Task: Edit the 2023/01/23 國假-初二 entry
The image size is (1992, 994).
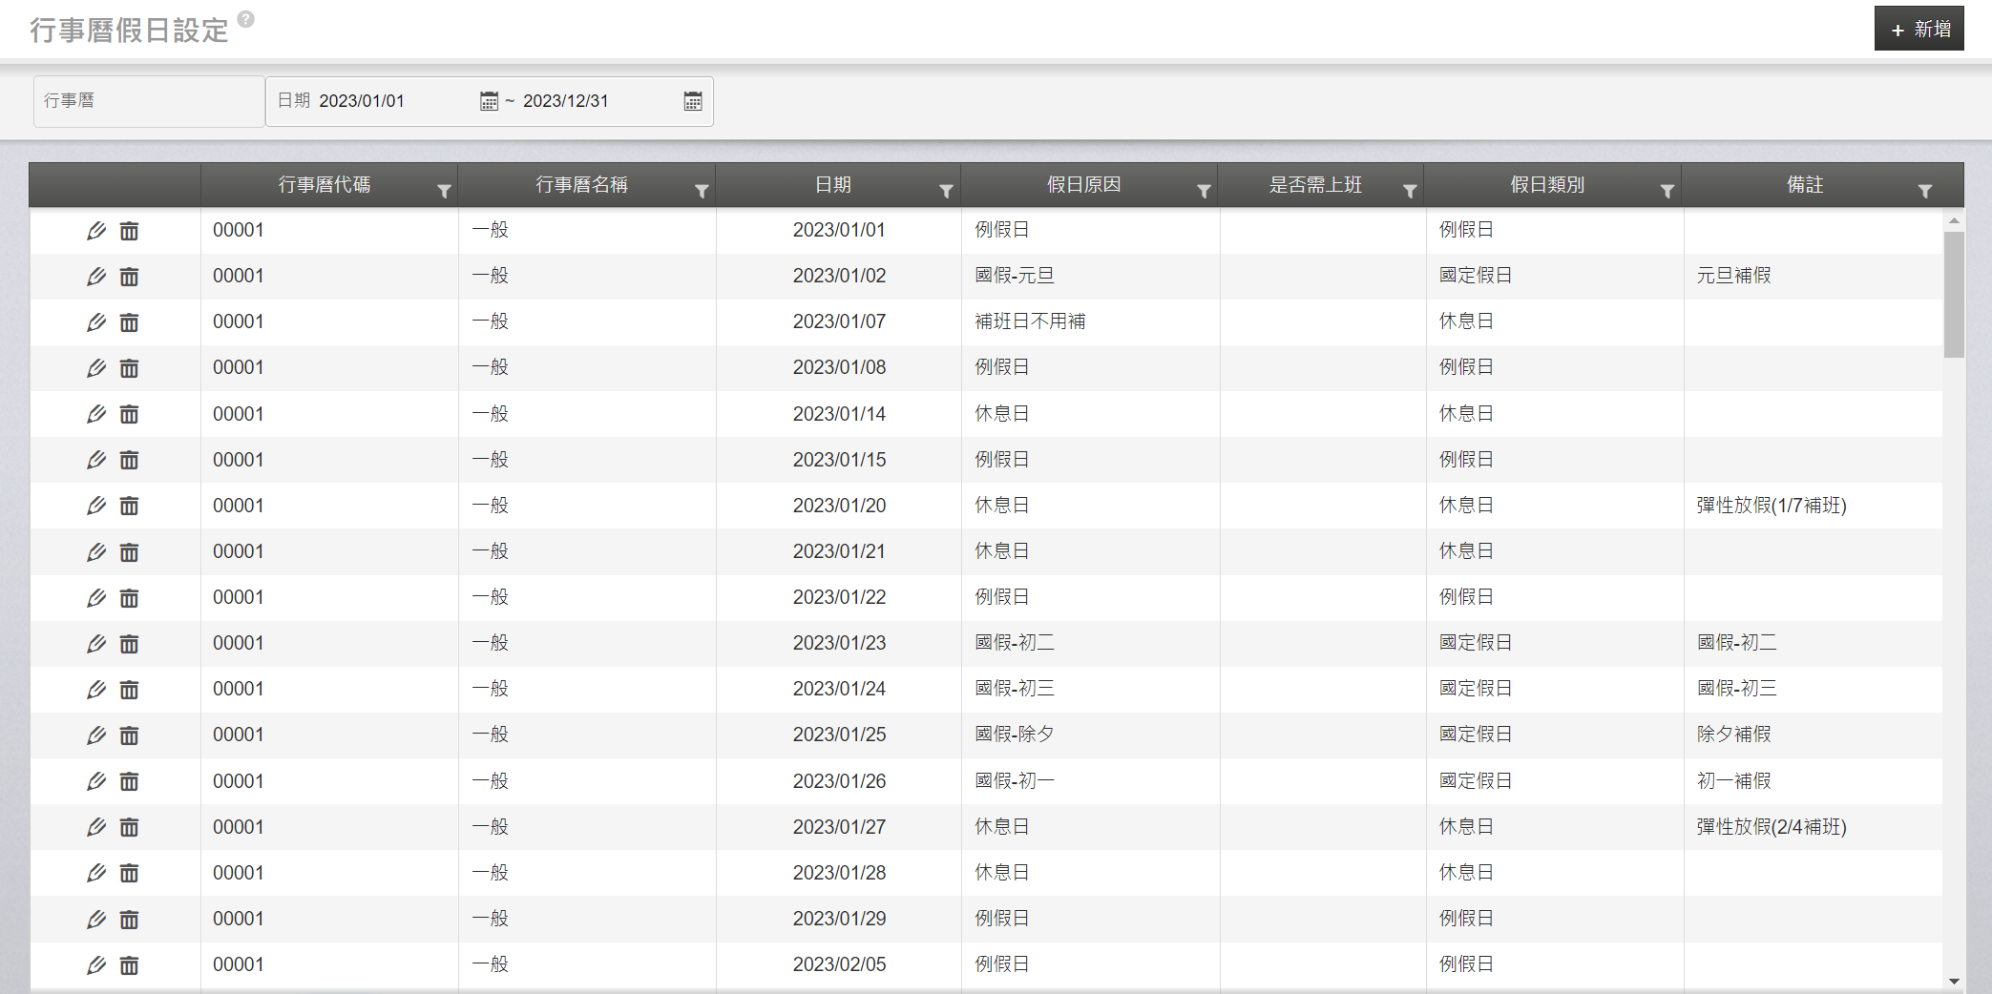Action: [96, 644]
